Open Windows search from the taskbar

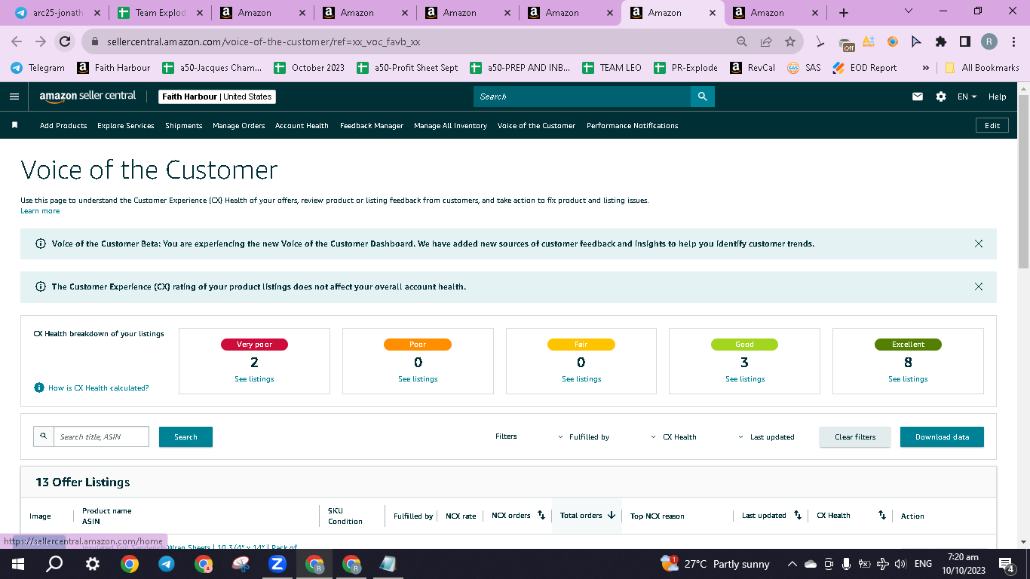tap(54, 564)
